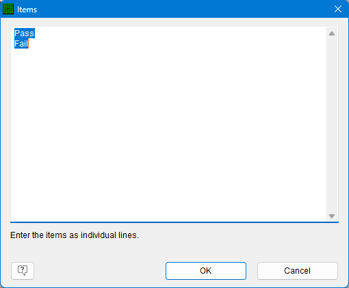Place cursor right after the word Fail
Viewport: 349px width, 288px height.
(x=29, y=44)
